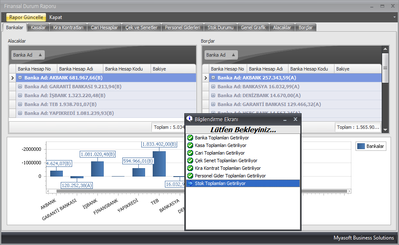Expand BANKASYA group in Borçlar grid
The image size is (399, 245).
213,87
